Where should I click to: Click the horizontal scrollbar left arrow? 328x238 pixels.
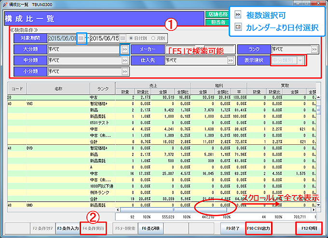(118, 210)
